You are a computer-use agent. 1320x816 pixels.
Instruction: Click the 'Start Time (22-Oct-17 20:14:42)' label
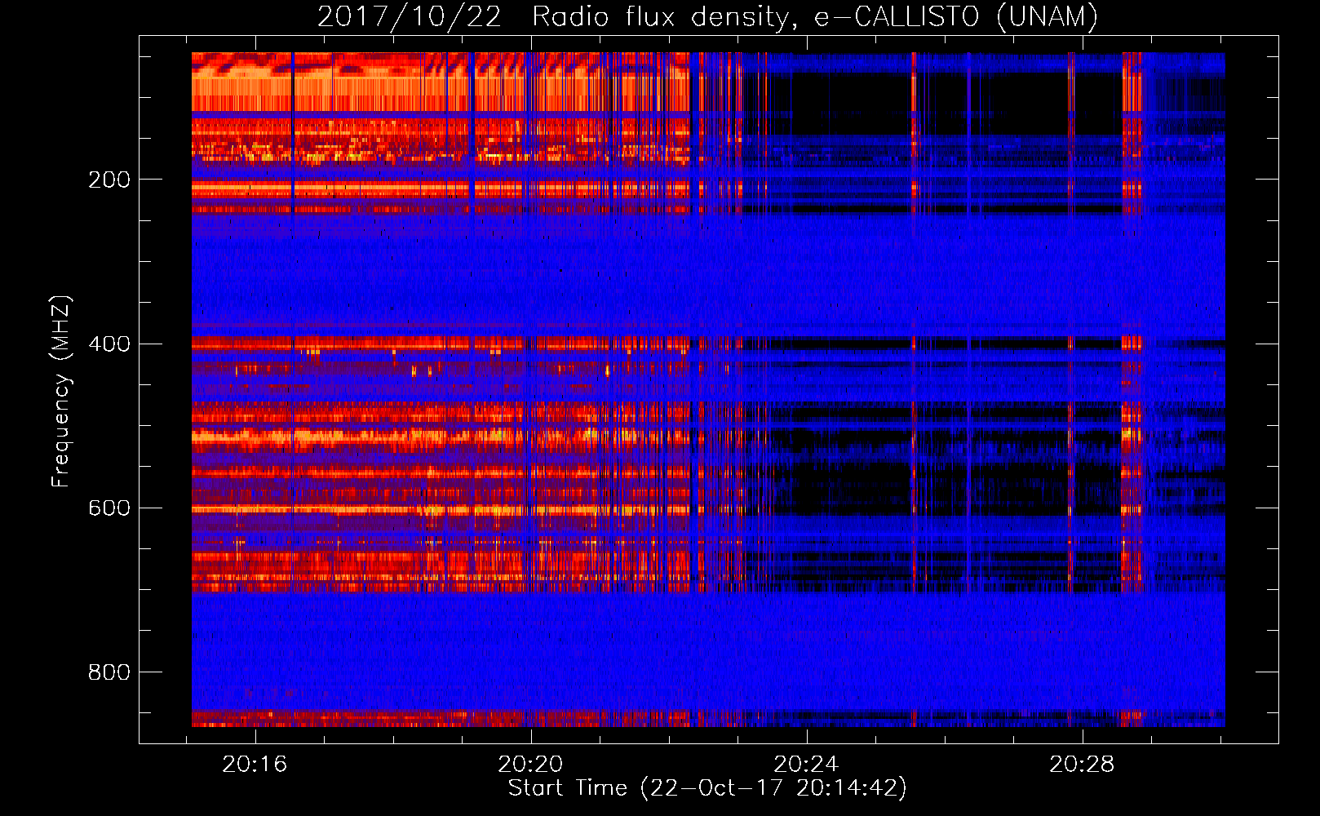pyautogui.click(x=707, y=788)
